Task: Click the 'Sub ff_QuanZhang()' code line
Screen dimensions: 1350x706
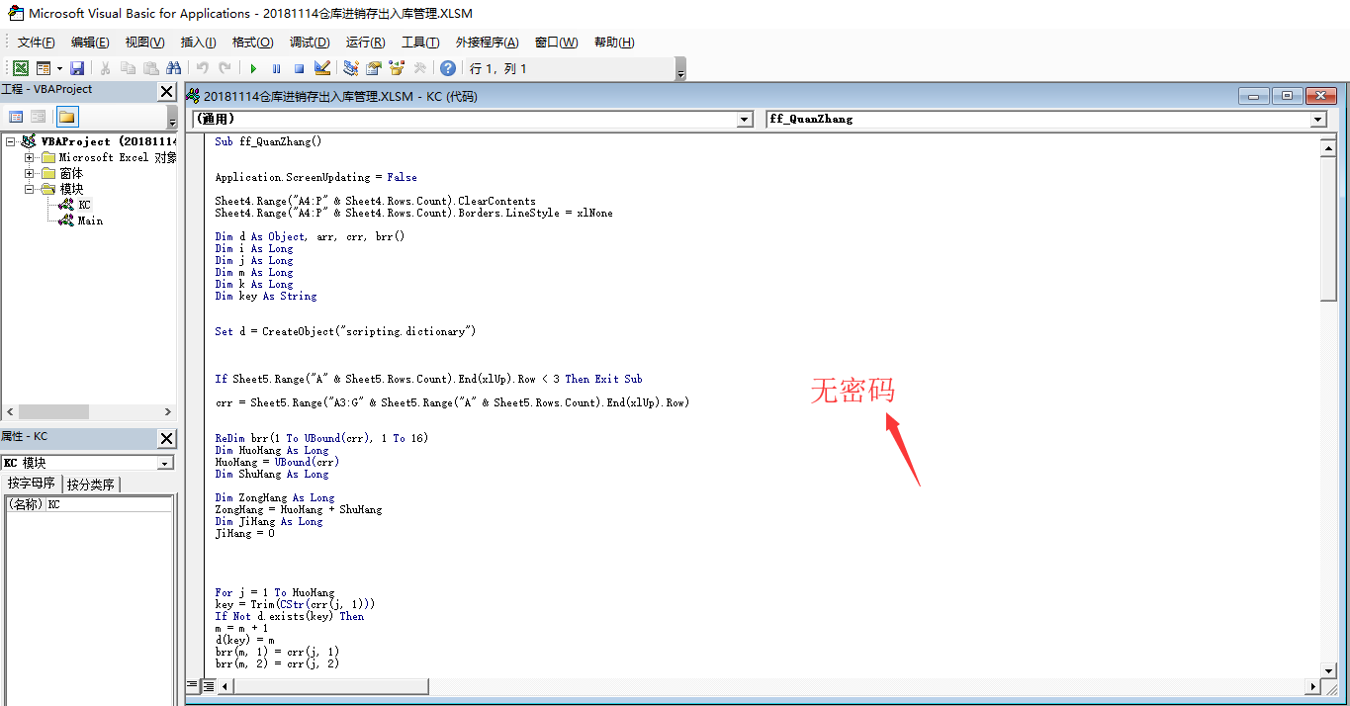Action: tap(268, 141)
